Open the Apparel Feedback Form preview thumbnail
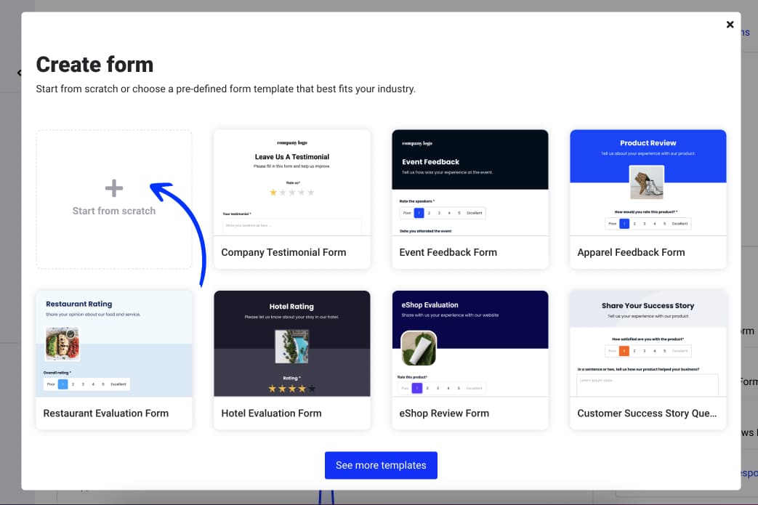The height and width of the screenshot is (505, 758). (x=648, y=182)
